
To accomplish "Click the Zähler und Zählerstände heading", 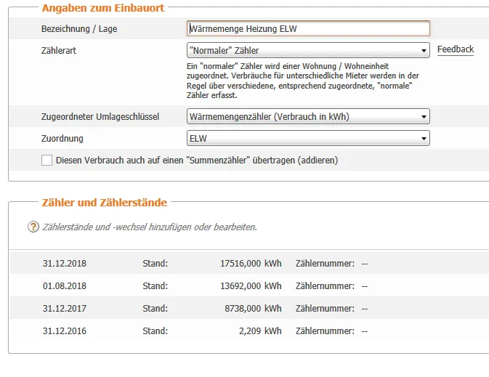I will [104, 203].
